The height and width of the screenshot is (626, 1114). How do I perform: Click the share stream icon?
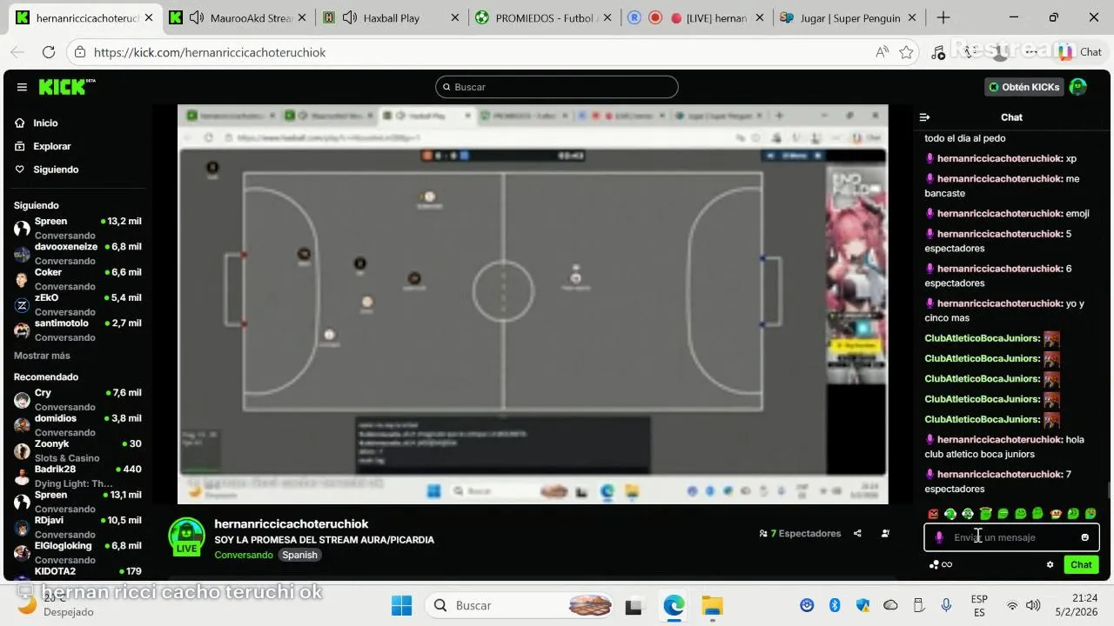pos(857,534)
